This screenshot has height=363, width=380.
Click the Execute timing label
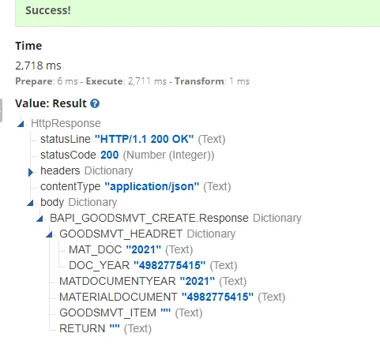point(104,81)
